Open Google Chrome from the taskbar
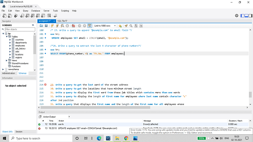Screen dimensions: 253x142 [x=126, y=138]
